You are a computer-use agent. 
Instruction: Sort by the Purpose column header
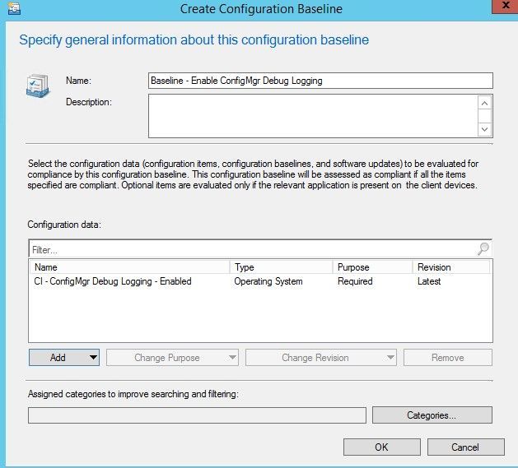(x=372, y=267)
